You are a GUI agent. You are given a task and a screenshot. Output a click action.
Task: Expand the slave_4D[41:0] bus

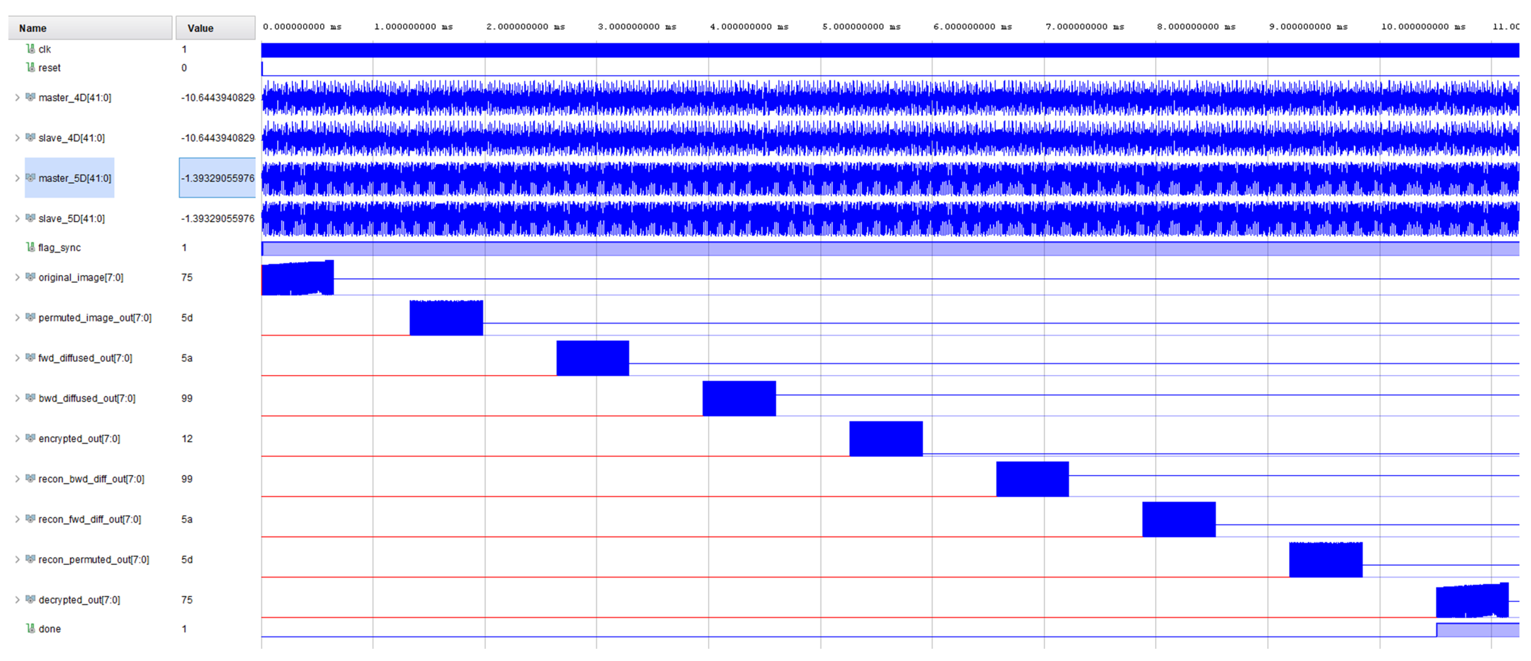click(17, 138)
